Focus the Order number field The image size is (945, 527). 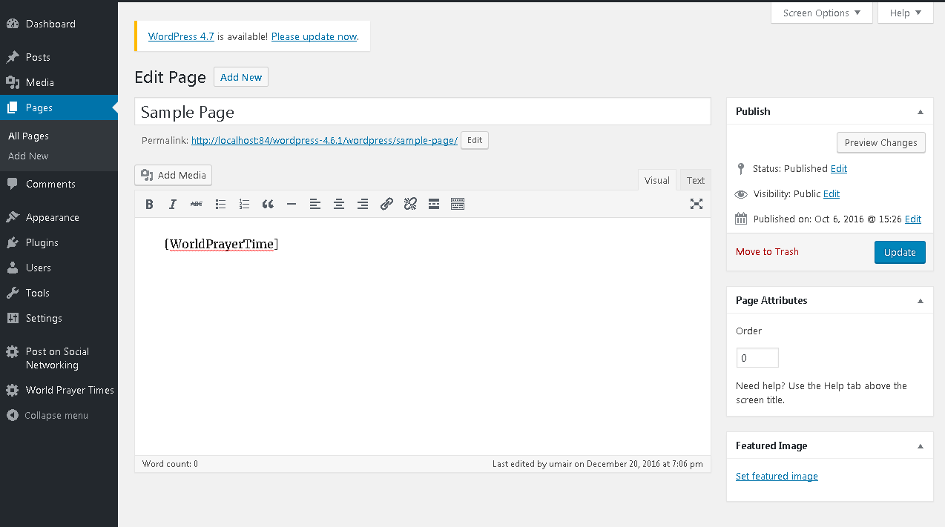pyautogui.click(x=757, y=358)
